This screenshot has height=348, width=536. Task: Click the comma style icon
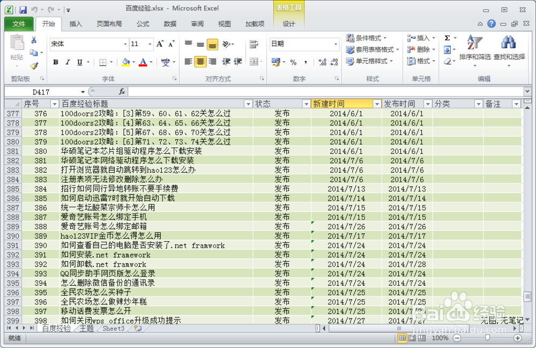click(306, 62)
